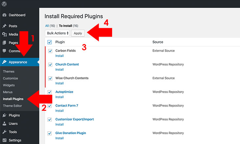Viewport: 240px width, 144px height.
Task: Show All (16) plugins filter
Action: coord(50,26)
